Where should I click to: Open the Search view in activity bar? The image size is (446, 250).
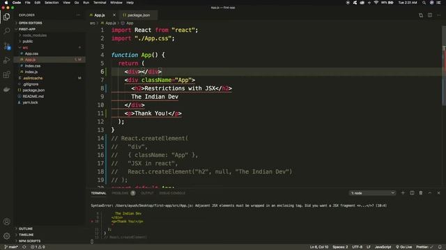(6, 31)
